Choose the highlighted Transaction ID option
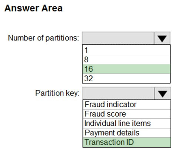175x150 pixels. (x=127, y=142)
